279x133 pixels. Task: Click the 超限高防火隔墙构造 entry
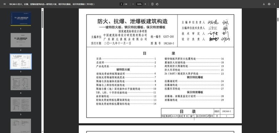194,66
